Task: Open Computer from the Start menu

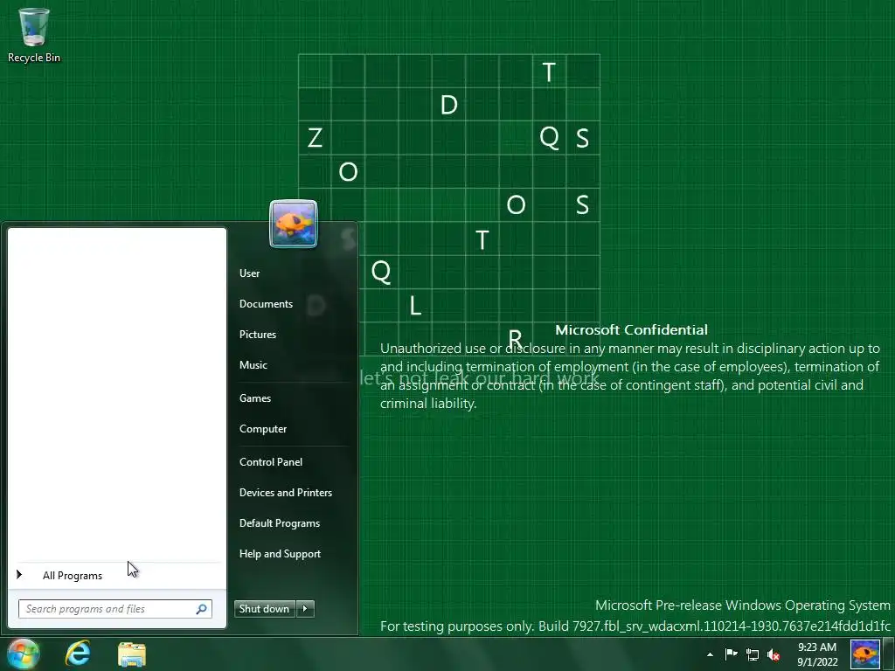Action: [263, 429]
